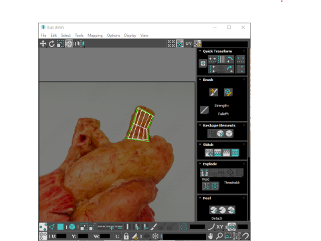The width and height of the screenshot is (321, 241).
Task: Click the Set Pivot button in Quick Transform
Action: pyautogui.click(x=203, y=64)
